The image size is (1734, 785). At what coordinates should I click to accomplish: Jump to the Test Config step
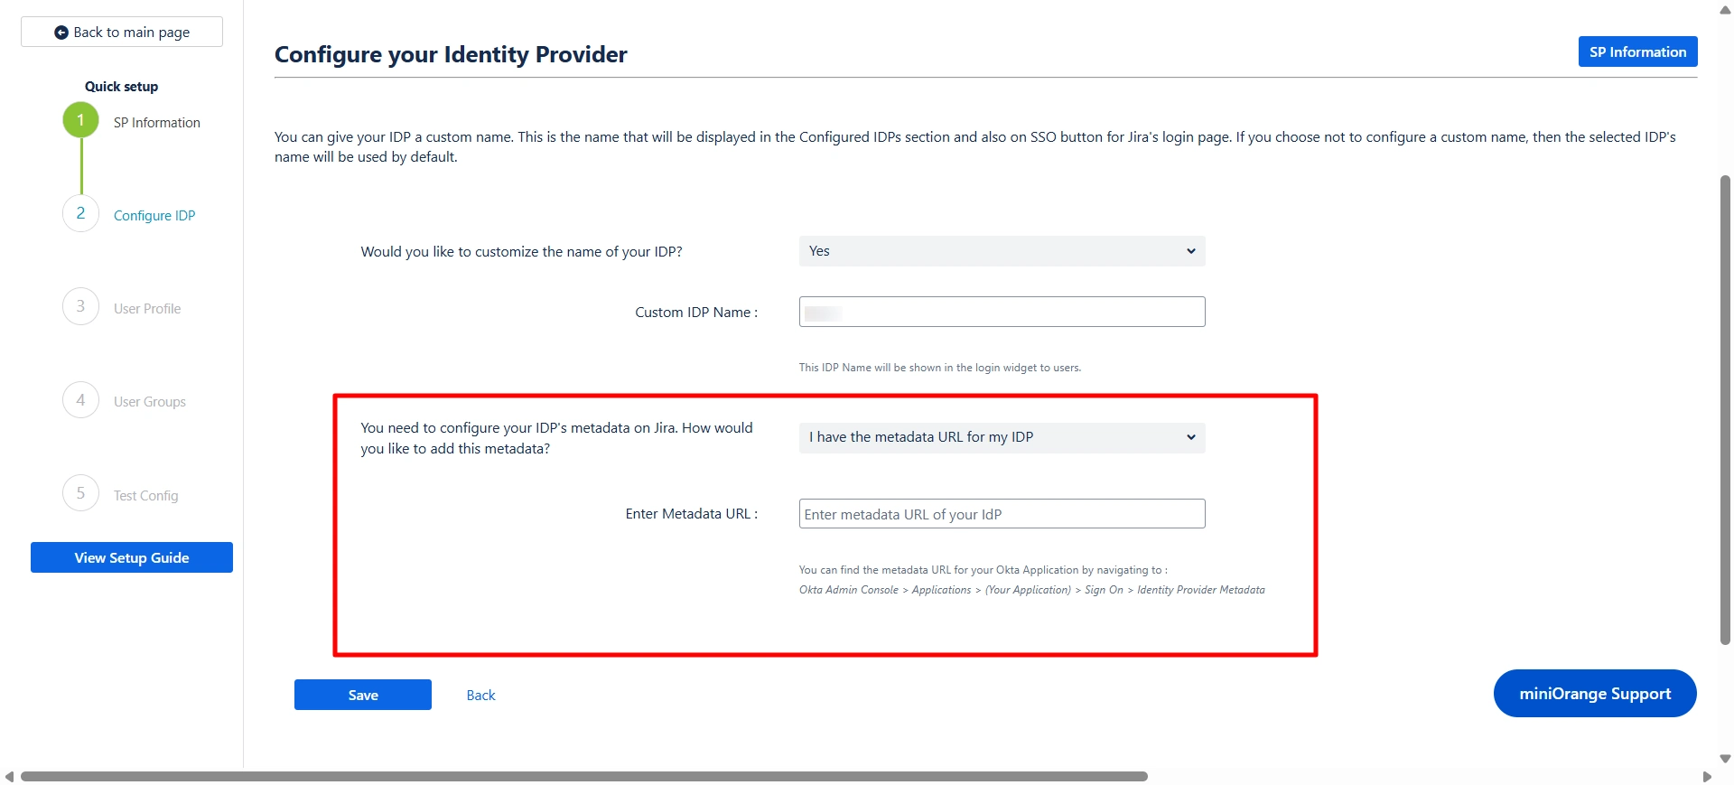146,496
